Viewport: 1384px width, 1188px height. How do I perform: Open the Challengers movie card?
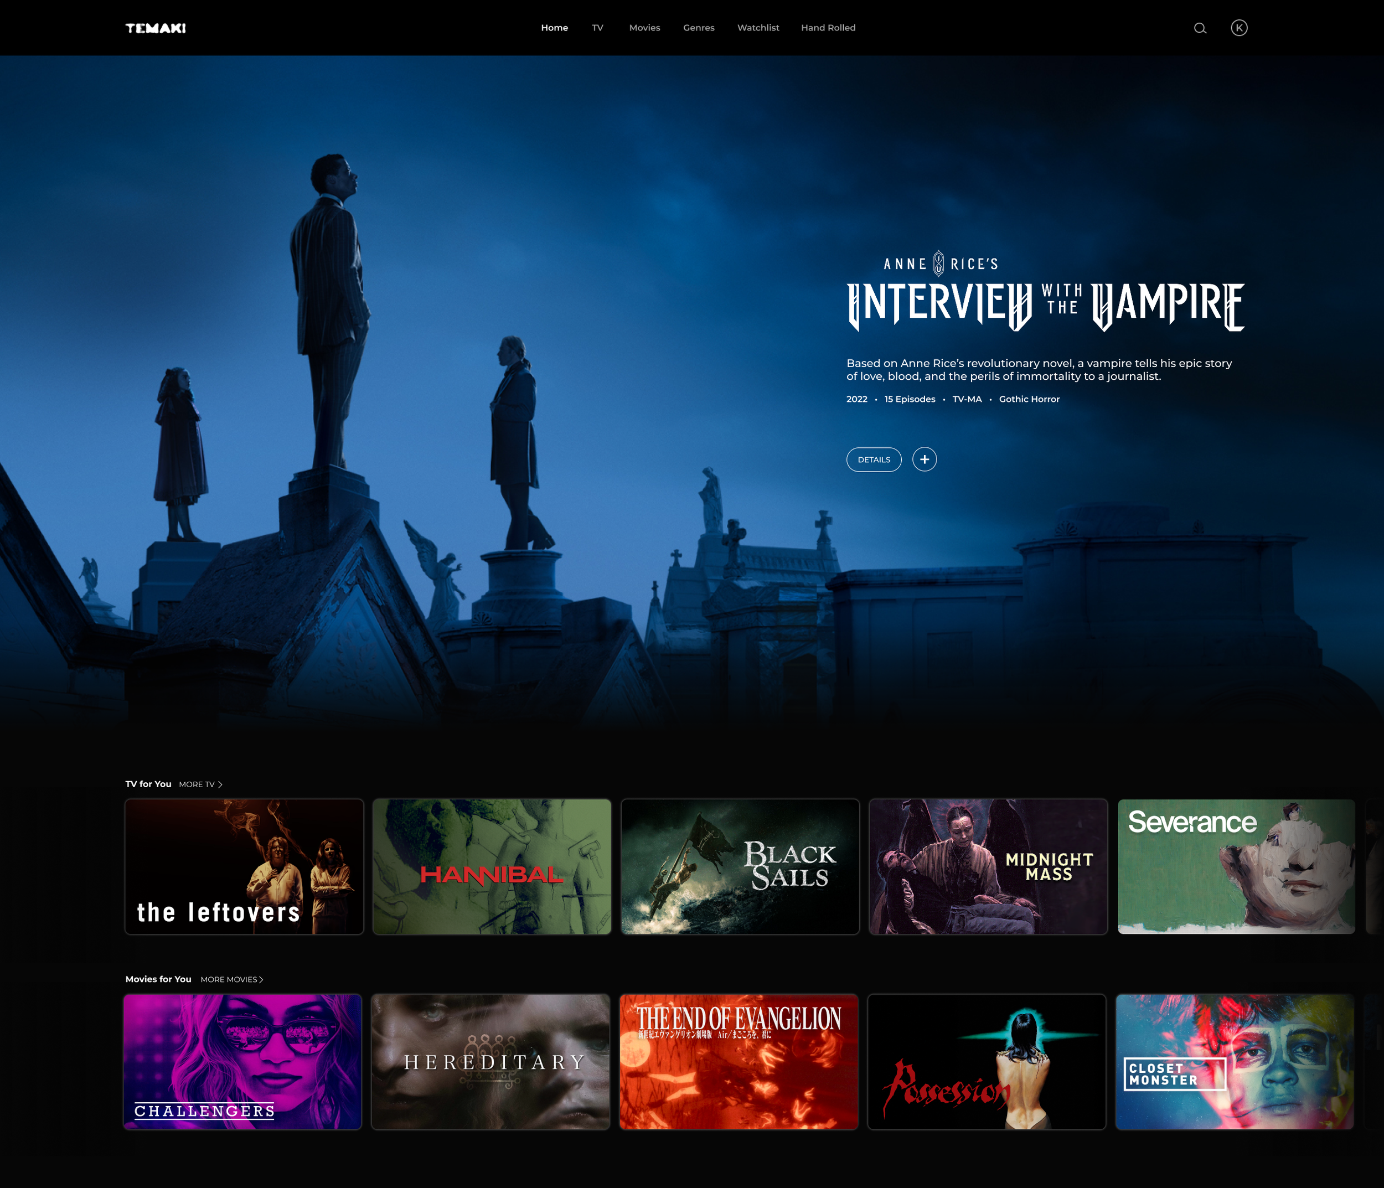tap(242, 1062)
